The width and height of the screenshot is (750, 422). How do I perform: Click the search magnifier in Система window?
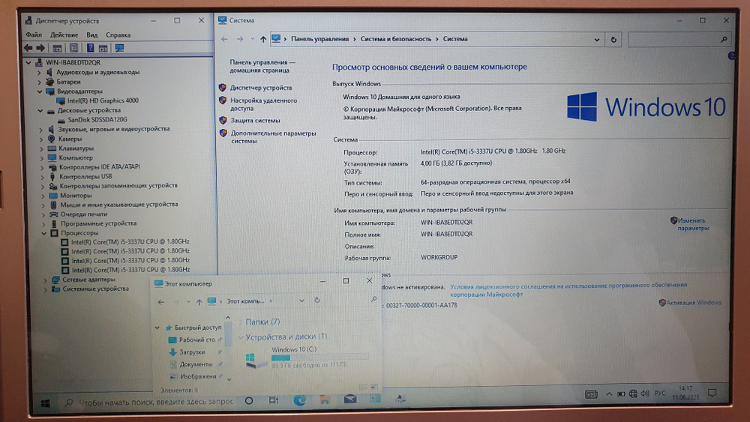(724, 40)
